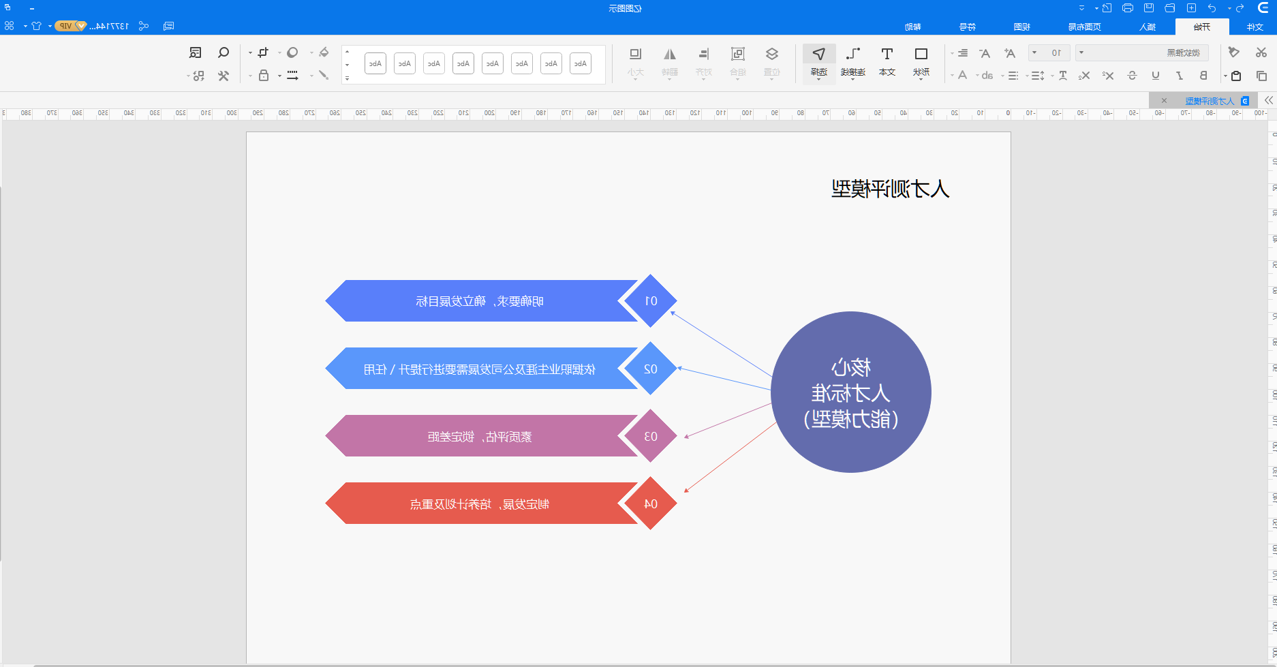This screenshot has width=1277, height=667.
Task: Toggle Underline formatting
Action: click(x=1156, y=76)
